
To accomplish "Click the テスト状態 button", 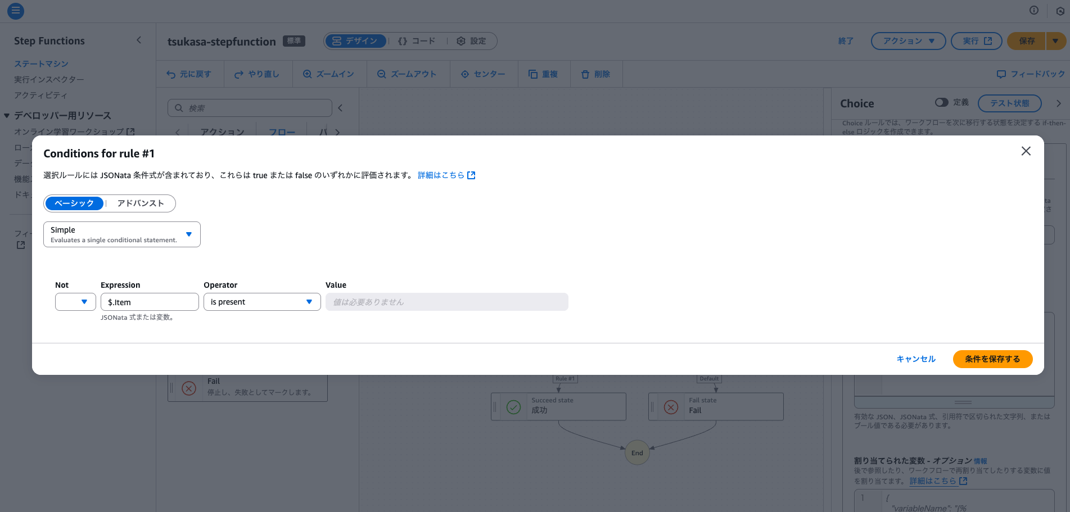I will (1010, 103).
